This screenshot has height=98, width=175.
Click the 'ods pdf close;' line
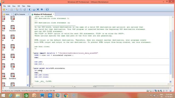pos(42,75)
